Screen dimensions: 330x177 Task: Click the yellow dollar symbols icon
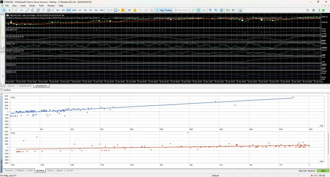(x=123, y=10)
